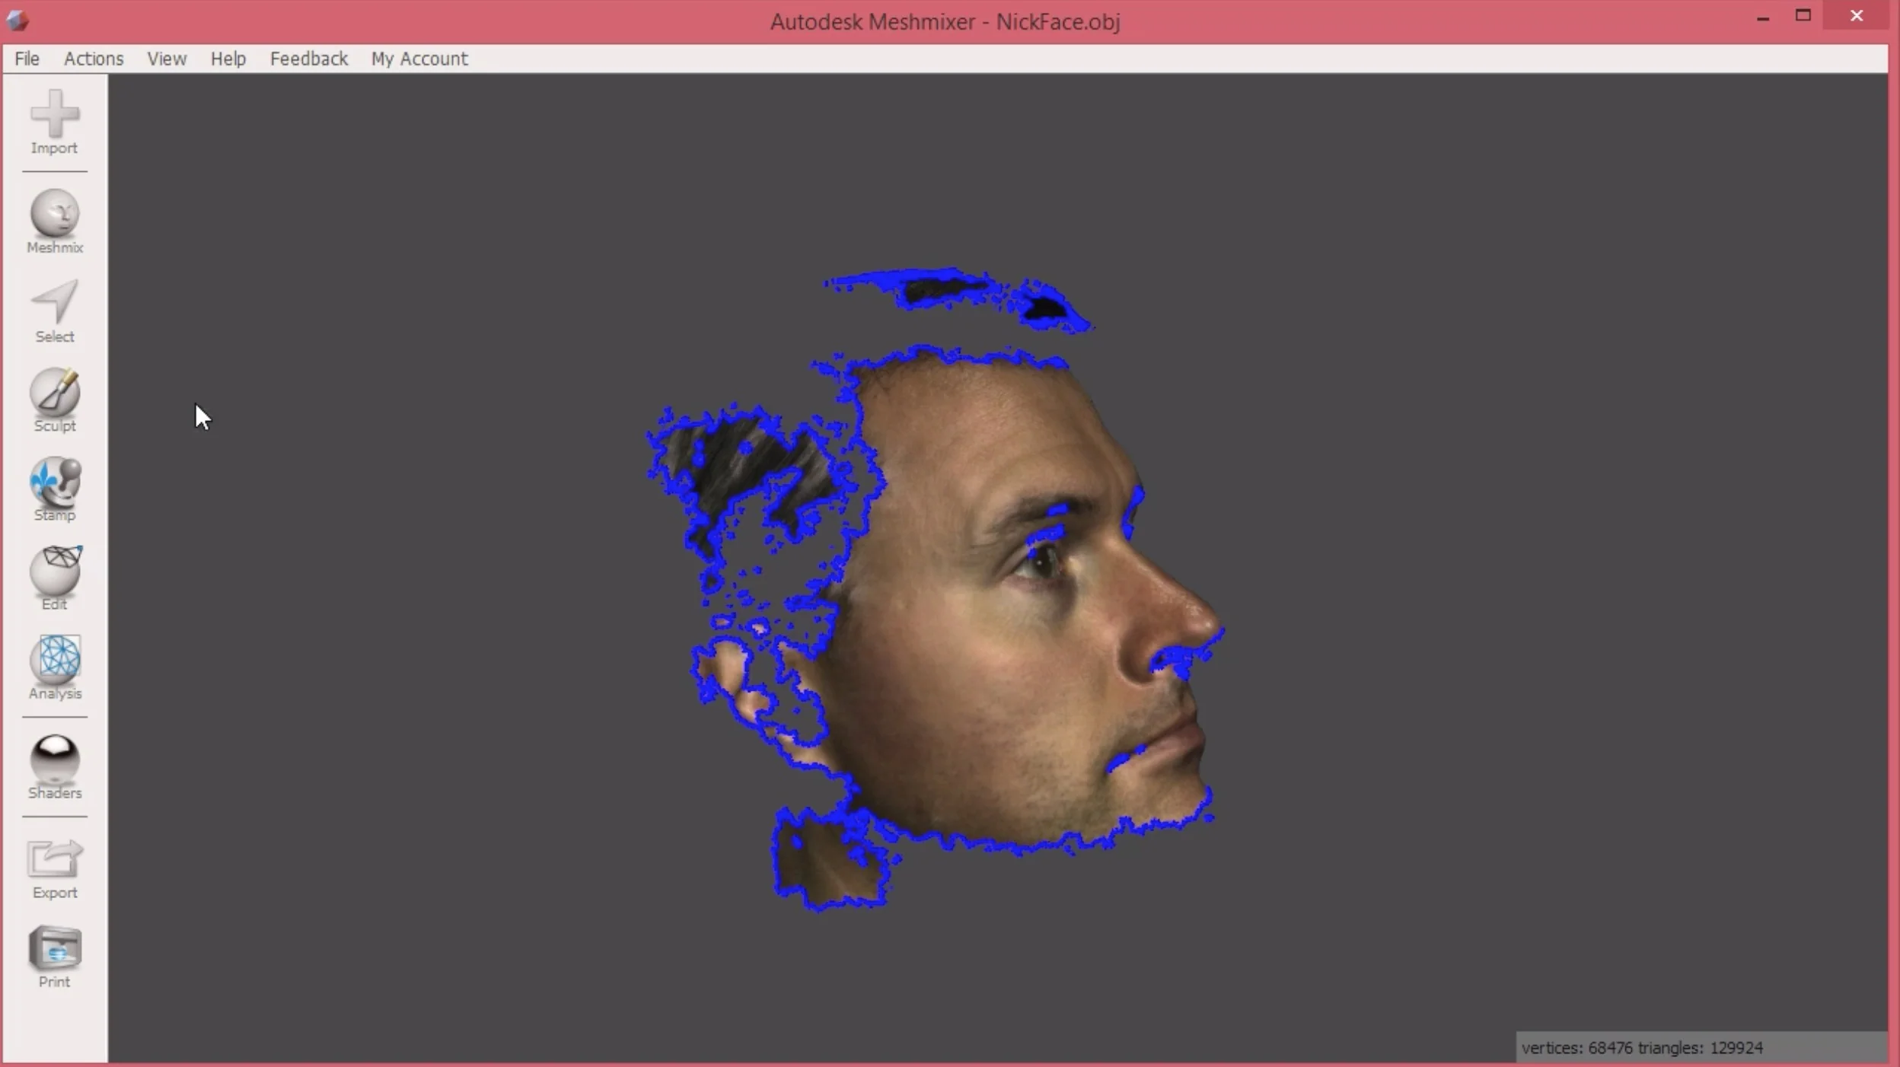Open the Feedback menu
The height and width of the screenshot is (1067, 1900).
308,59
